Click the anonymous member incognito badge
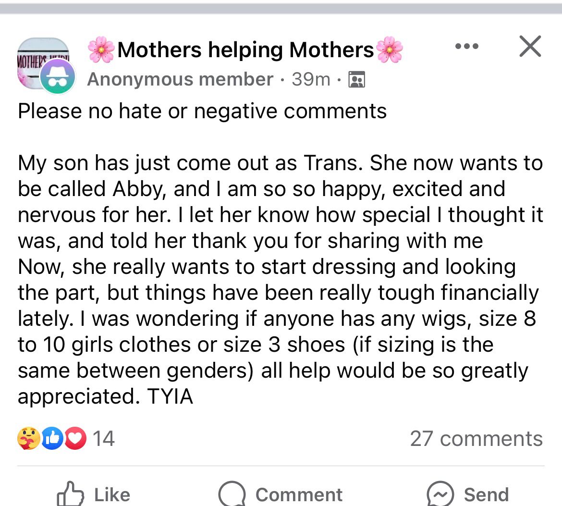 pos(58,77)
